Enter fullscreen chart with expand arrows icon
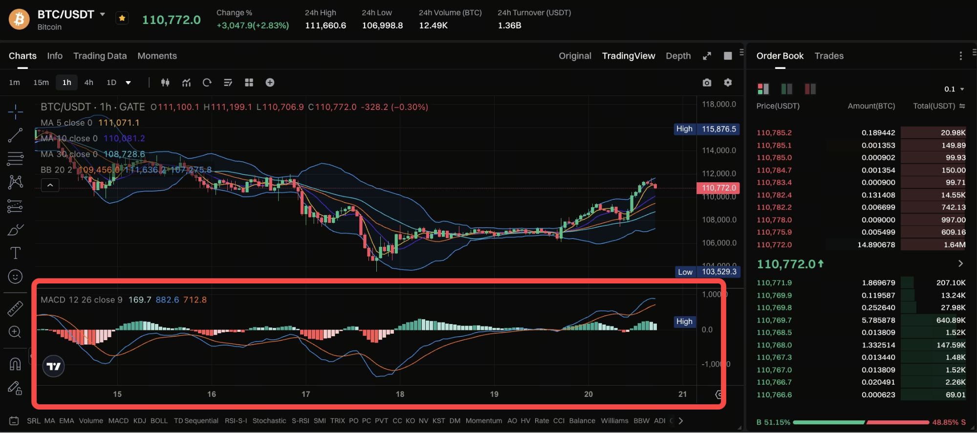 [x=707, y=56]
